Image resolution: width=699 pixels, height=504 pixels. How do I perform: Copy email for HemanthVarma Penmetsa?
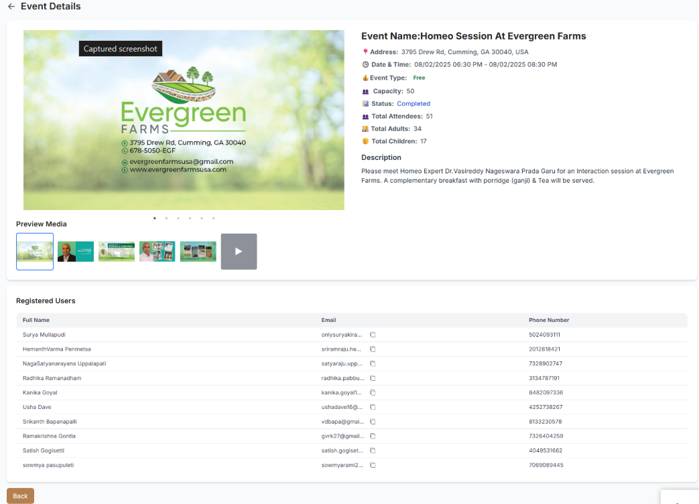point(373,349)
